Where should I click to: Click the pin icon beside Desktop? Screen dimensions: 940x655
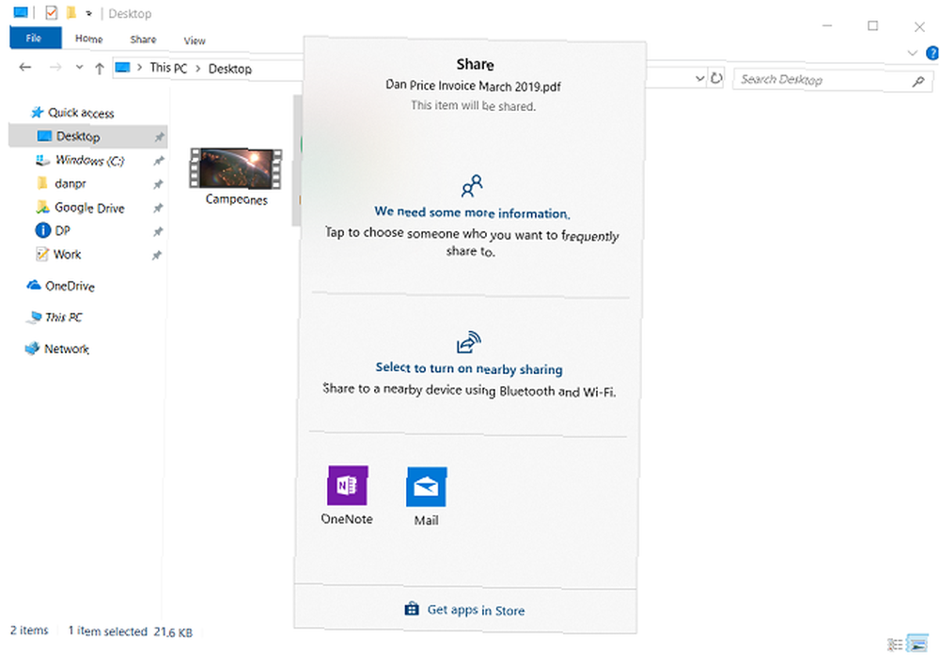pos(159,137)
